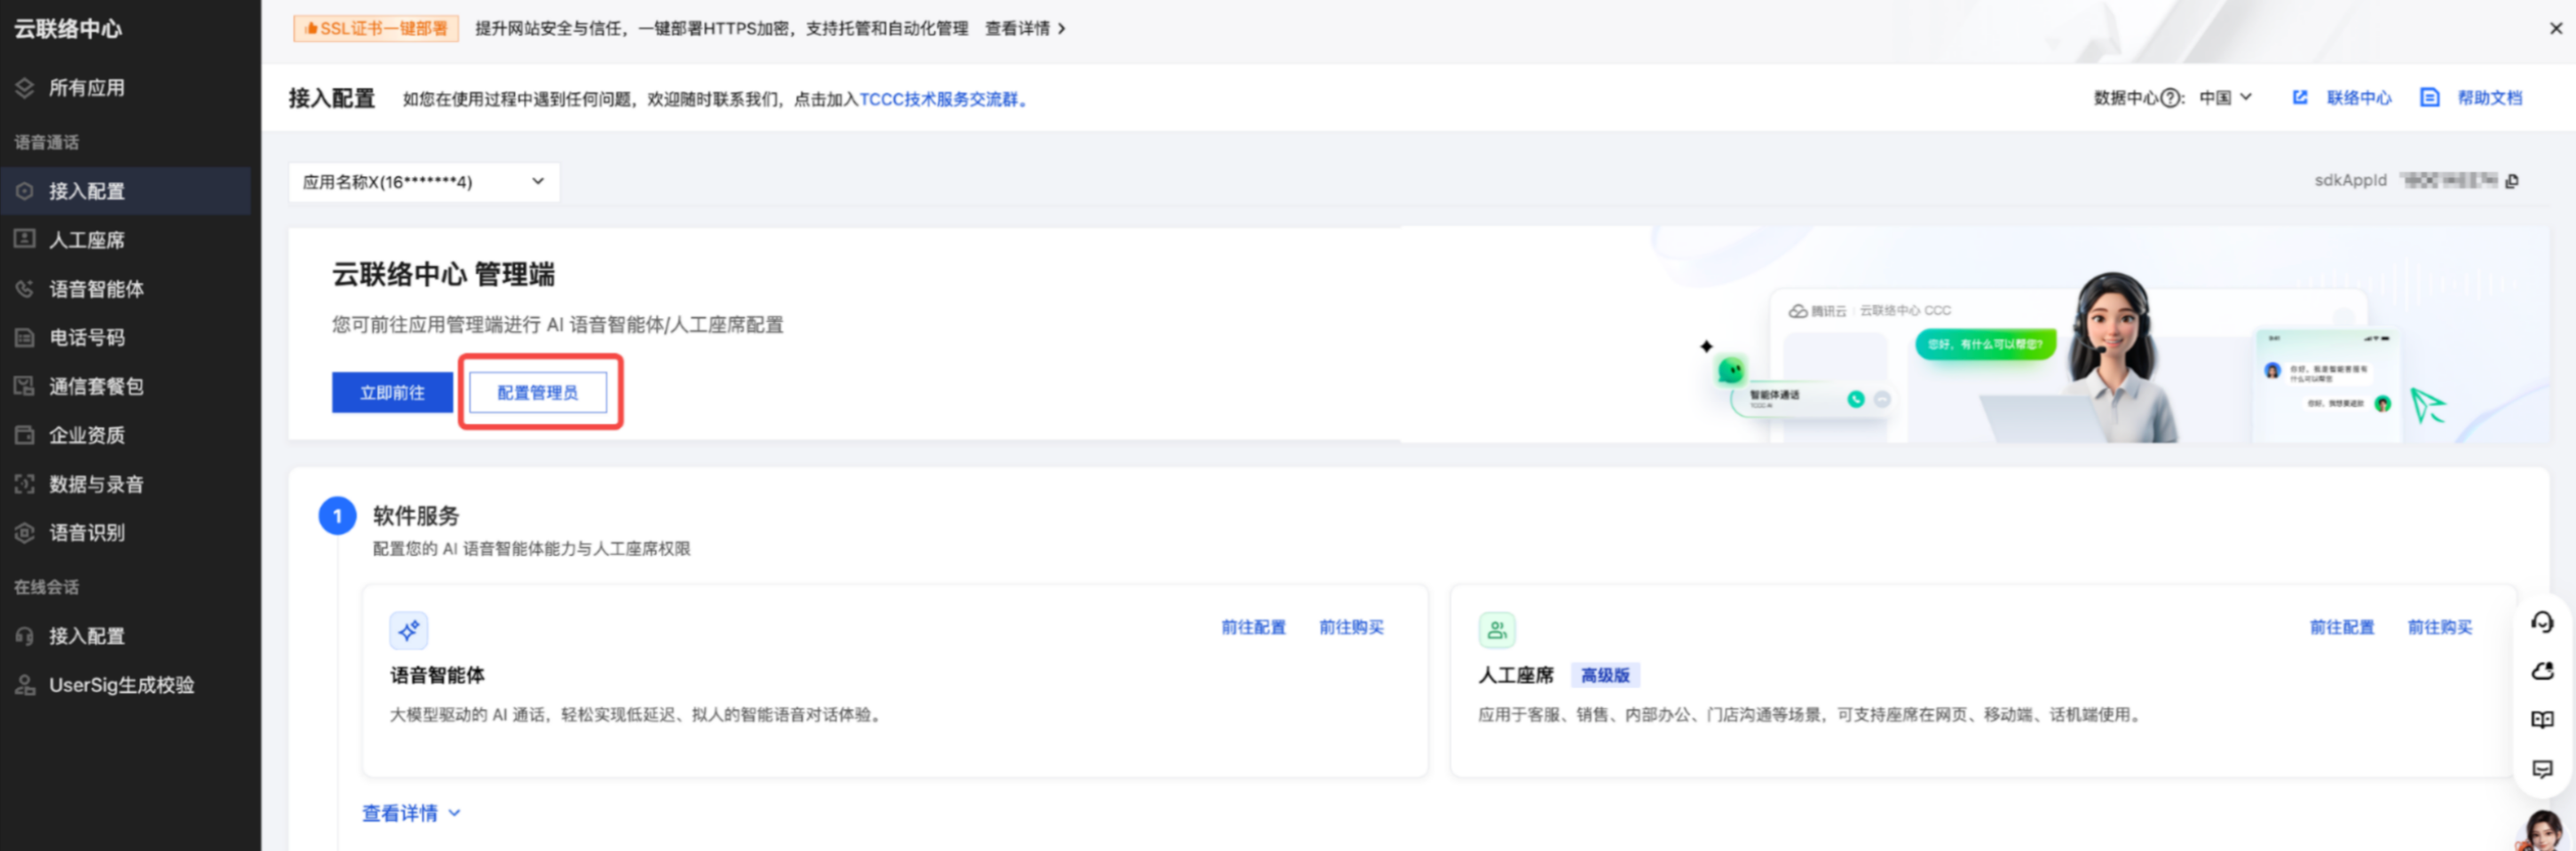Click 前往购买 on 人工座席 card
Viewport: 2576px width, 851px height.
[x=2440, y=628]
